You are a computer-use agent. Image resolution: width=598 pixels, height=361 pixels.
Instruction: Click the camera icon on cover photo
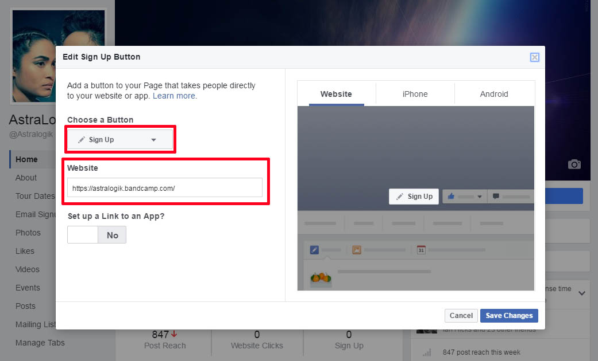574,164
